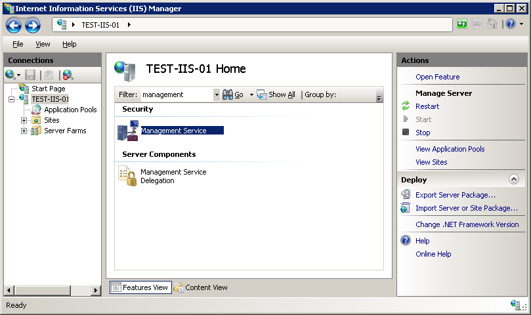The height and width of the screenshot is (315, 531).
Task: Click the Export Server Package icon
Action: coord(406,194)
